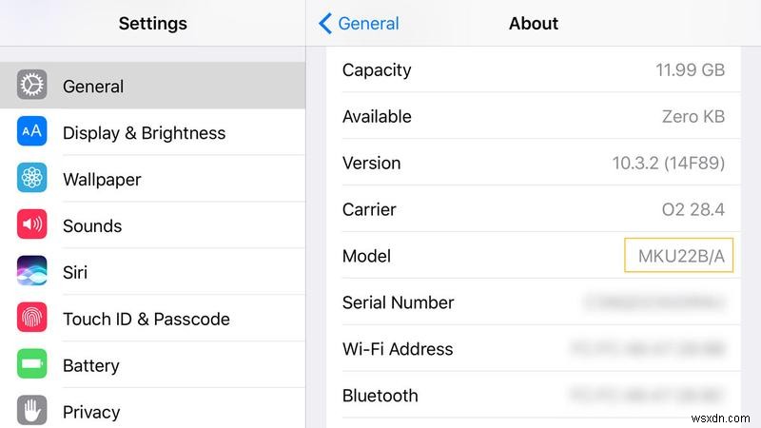Go back using the blue chevron

click(326, 24)
